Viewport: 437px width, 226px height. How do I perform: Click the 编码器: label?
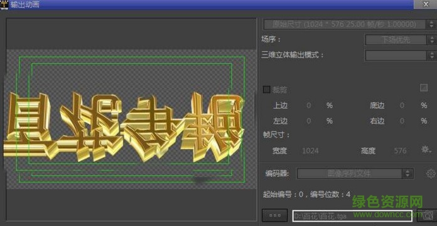click(278, 174)
